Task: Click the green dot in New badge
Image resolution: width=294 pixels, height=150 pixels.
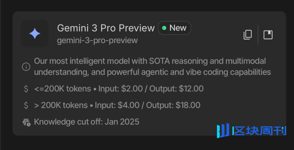Action: [x=164, y=28]
